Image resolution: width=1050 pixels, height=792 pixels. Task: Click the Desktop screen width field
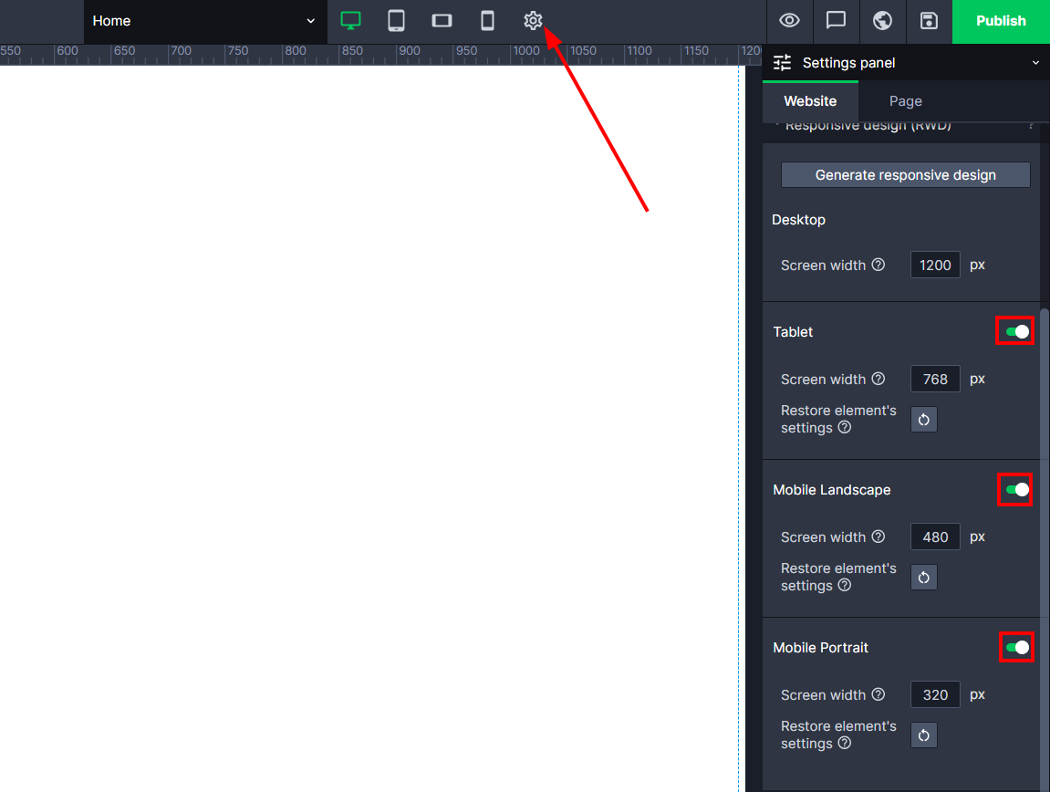point(935,266)
